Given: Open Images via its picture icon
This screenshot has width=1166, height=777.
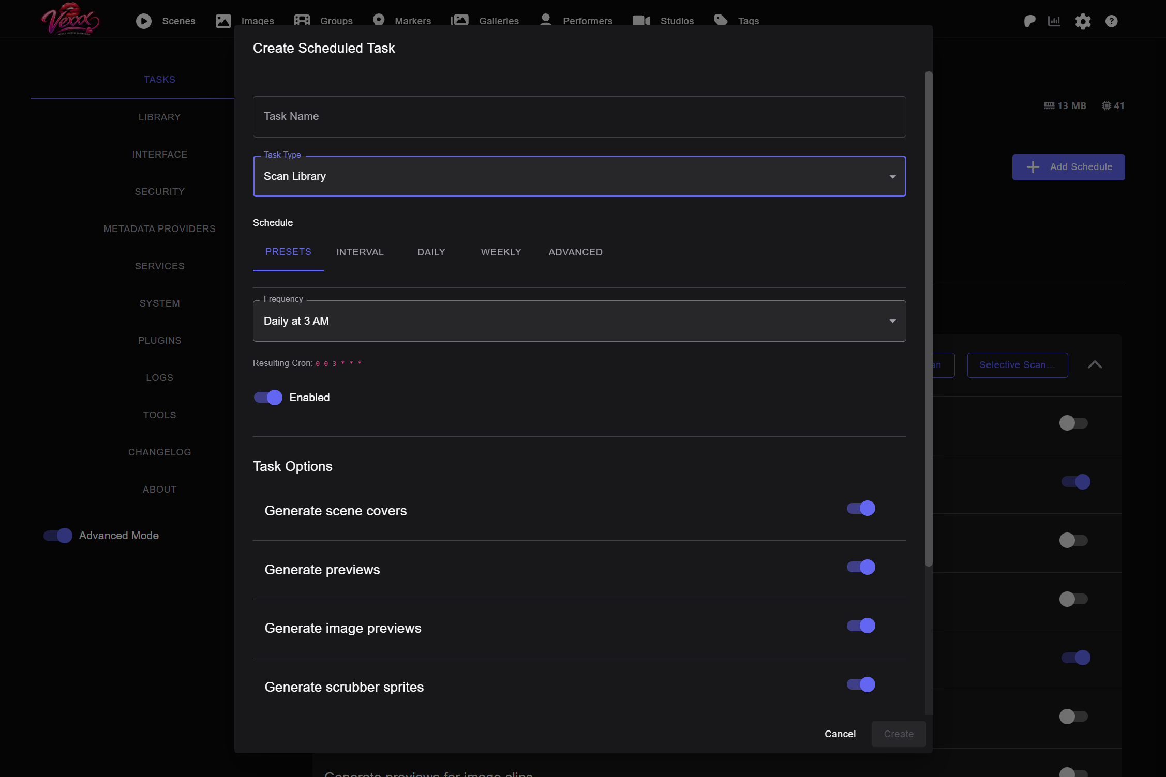Looking at the screenshot, I should pos(223,21).
